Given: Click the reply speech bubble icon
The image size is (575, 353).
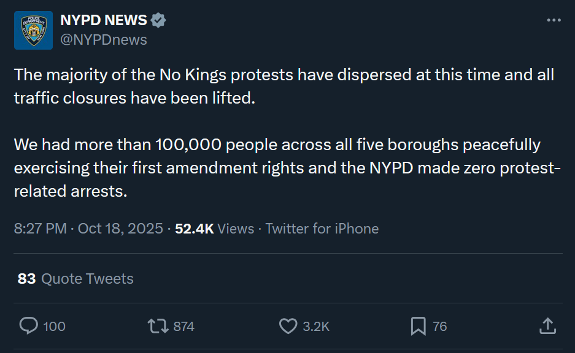Looking at the screenshot, I should 29,326.
